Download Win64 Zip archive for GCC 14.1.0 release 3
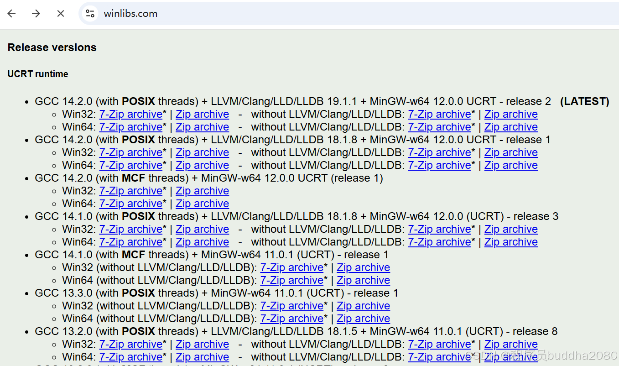This screenshot has height=366, width=619. tap(203, 242)
